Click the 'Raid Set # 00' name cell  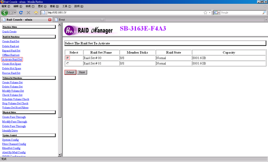(x=101, y=58)
